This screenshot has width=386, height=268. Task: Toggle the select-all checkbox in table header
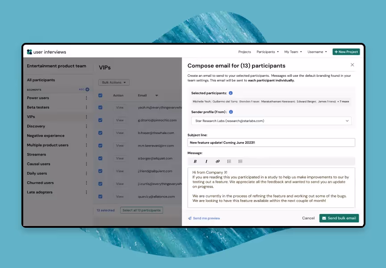pyautogui.click(x=100, y=96)
